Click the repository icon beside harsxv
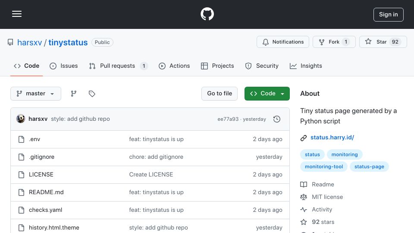 (x=10, y=42)
